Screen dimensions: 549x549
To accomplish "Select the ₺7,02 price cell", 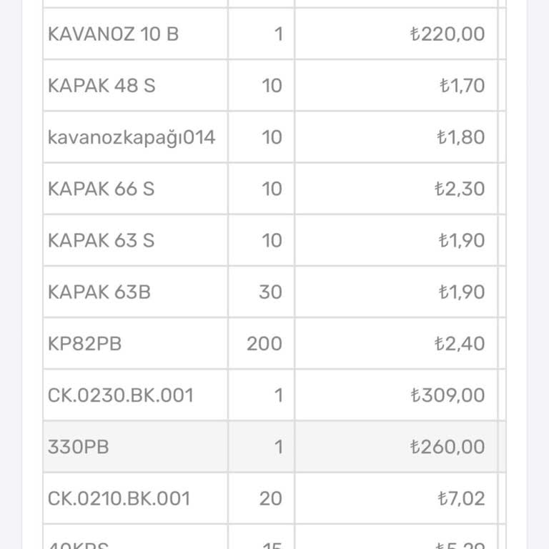I will (x=396, y=498).
